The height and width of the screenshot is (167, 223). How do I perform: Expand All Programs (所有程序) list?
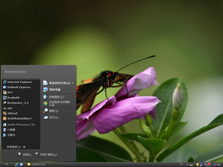pos(16,147)
